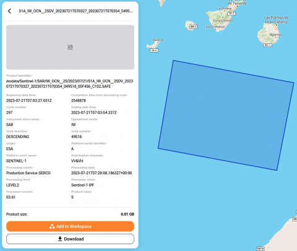Screen dimensions: 297x251
Task: Click the TF-1 road shield on Tenerife
Action: [231, 14]
